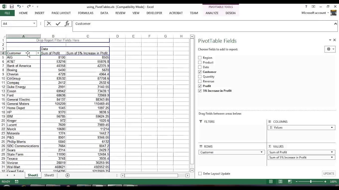
Task: Click the 100% zoom level
Action: [333, 182]
